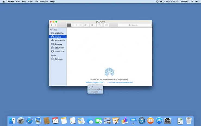Open the AirDrop: Contacts Only dropdown
This screenshot has width=201, height=126.
[95, 82]
